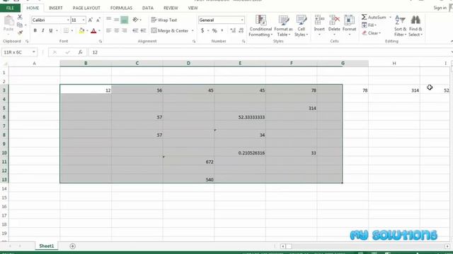Viewport: 453px width, 254px height.
Task: Click the New Sheet plus button
Action: (72, 246)
